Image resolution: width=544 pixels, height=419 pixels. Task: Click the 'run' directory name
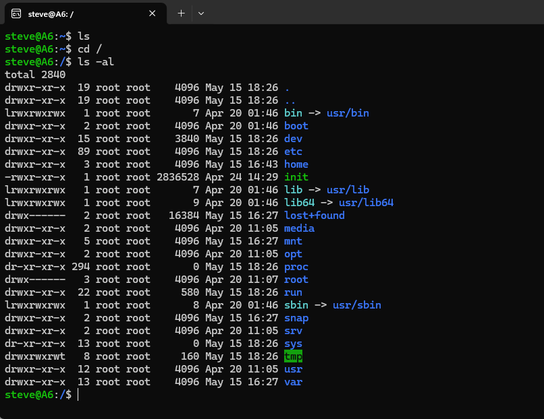[x=293, y=292]
